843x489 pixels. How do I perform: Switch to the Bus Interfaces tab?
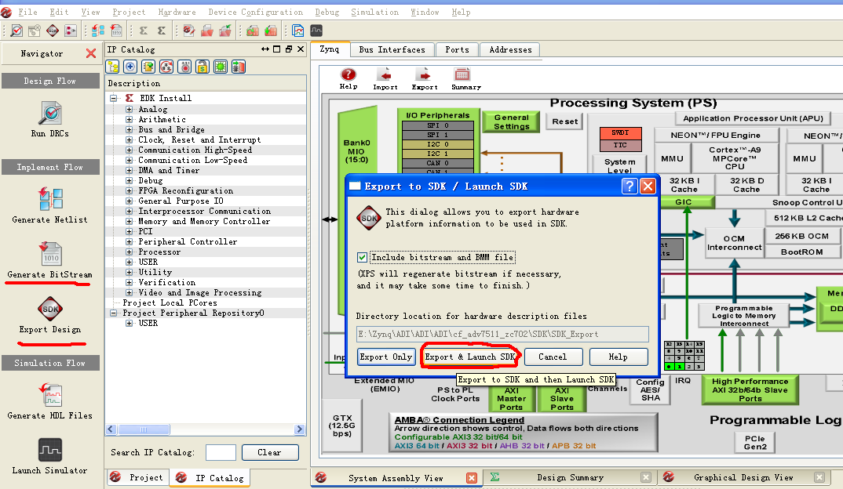(392, 49)
